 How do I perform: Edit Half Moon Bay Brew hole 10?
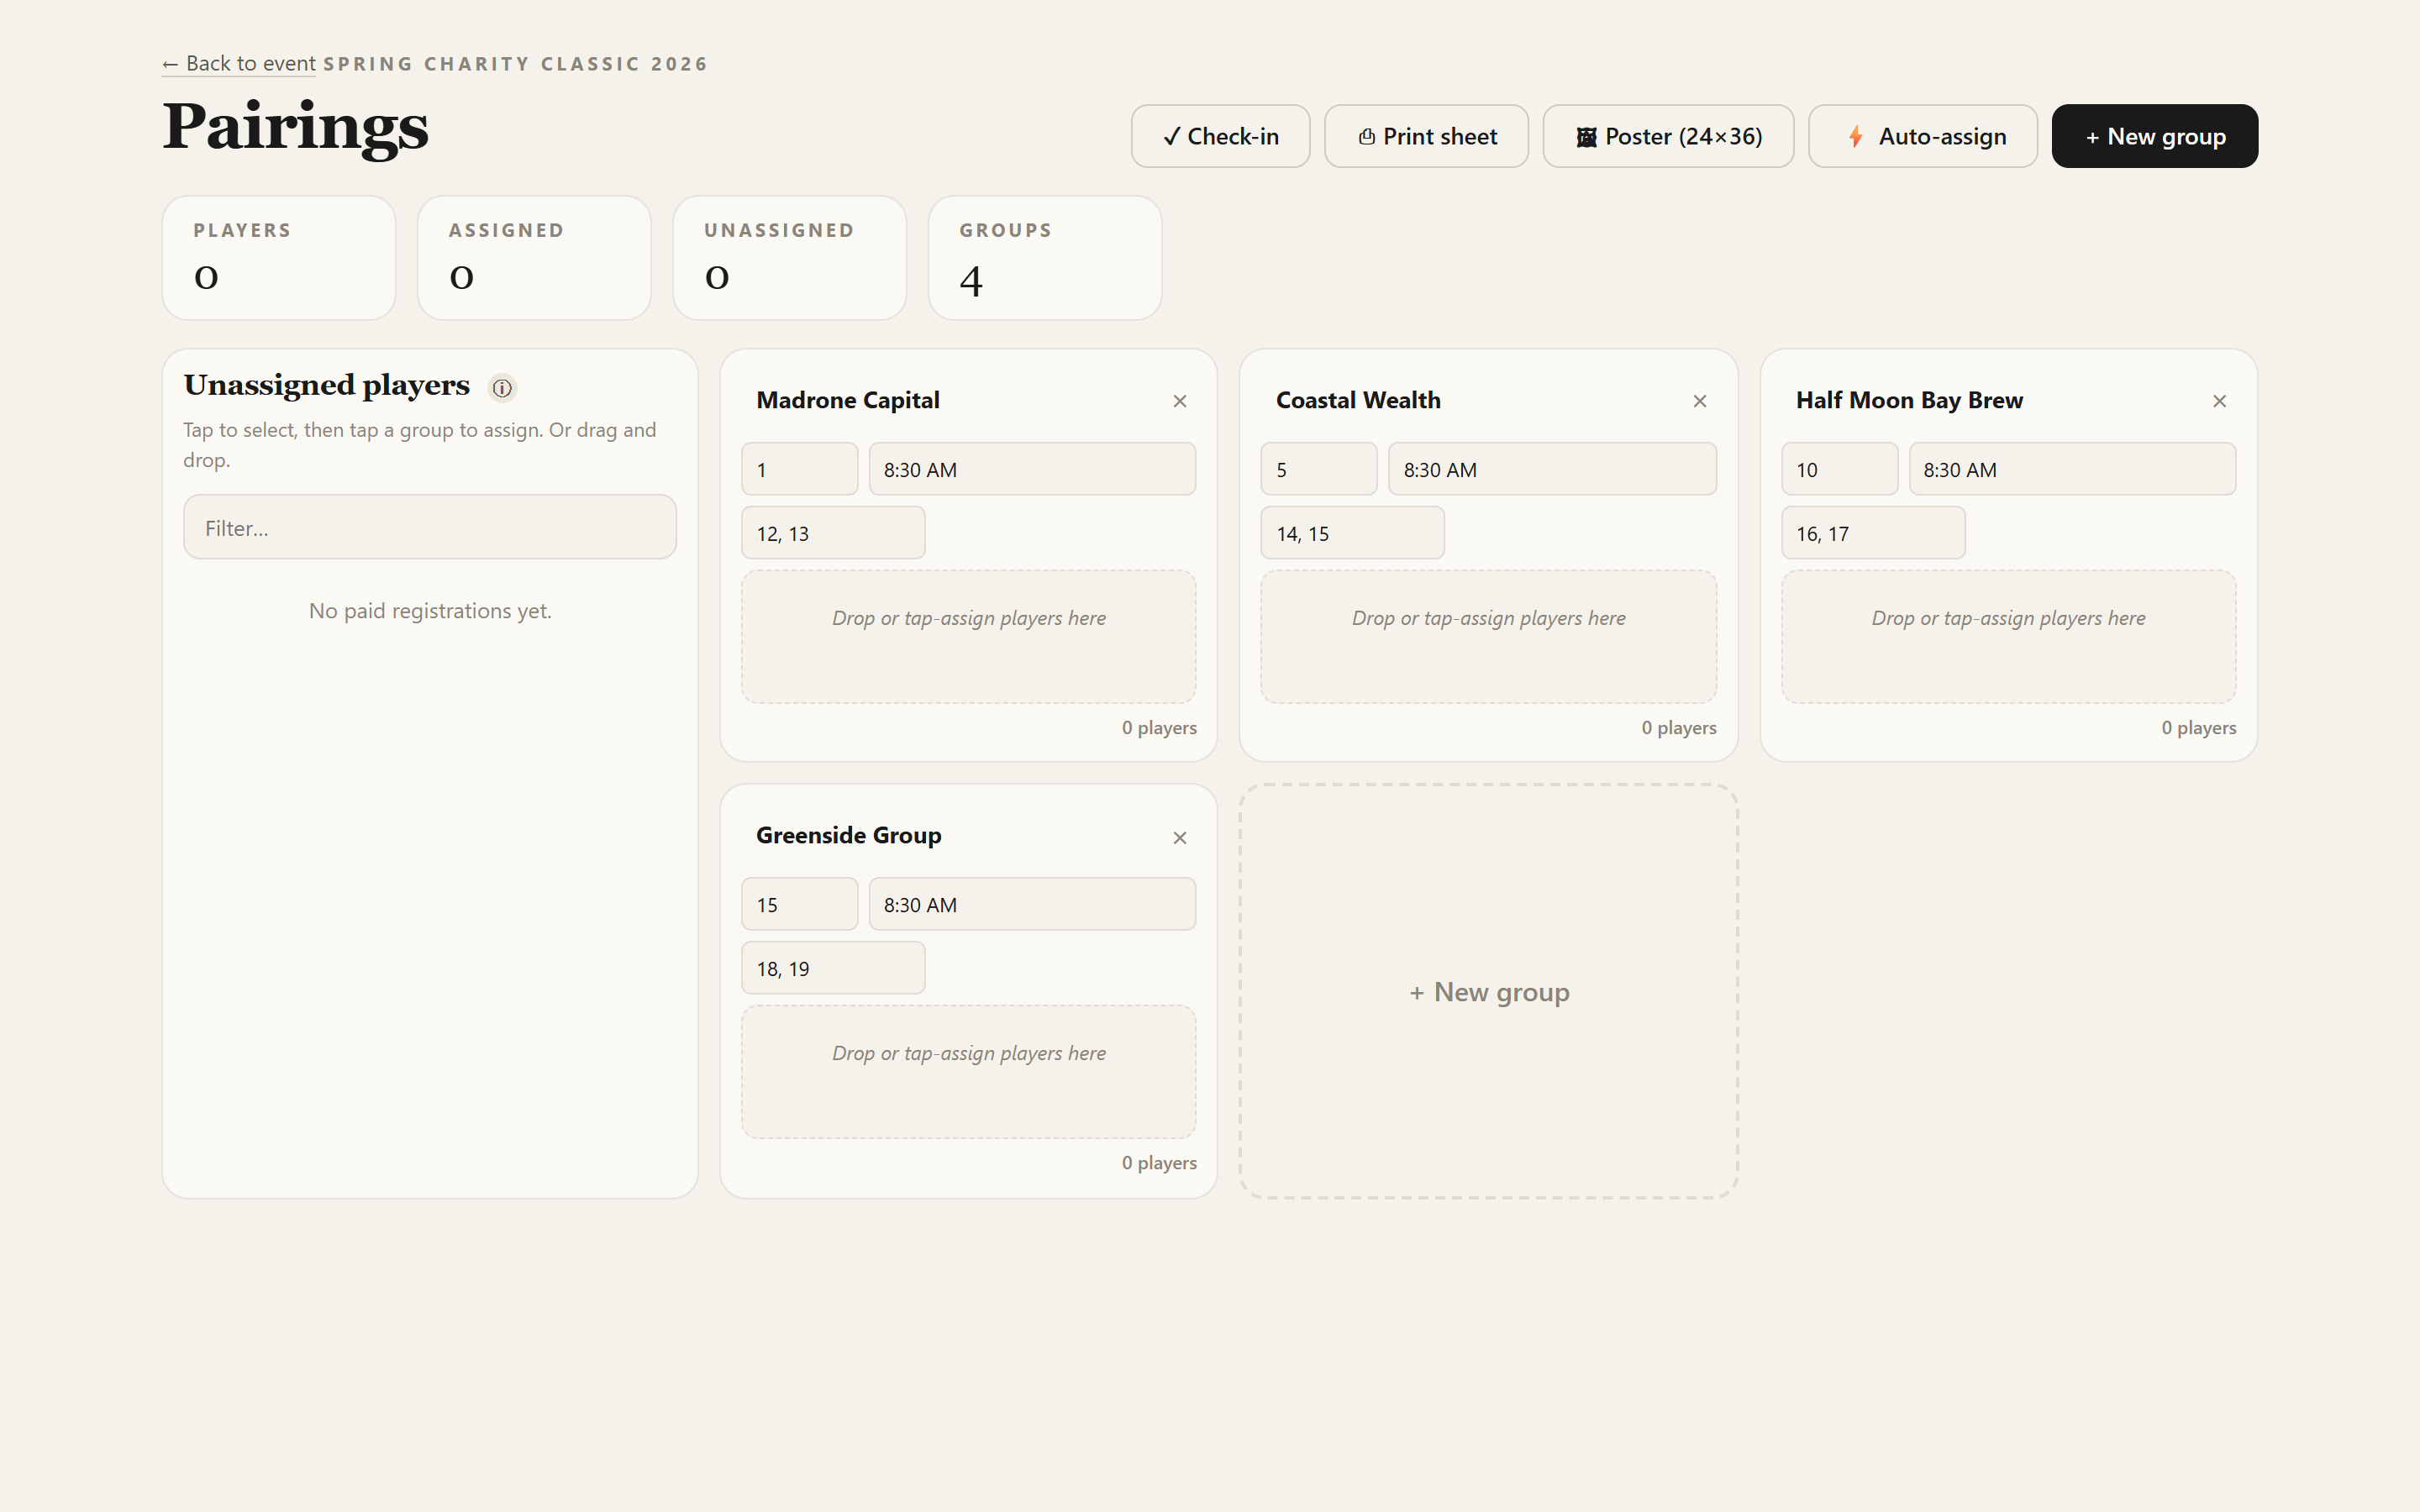[x=1840, y=469]
